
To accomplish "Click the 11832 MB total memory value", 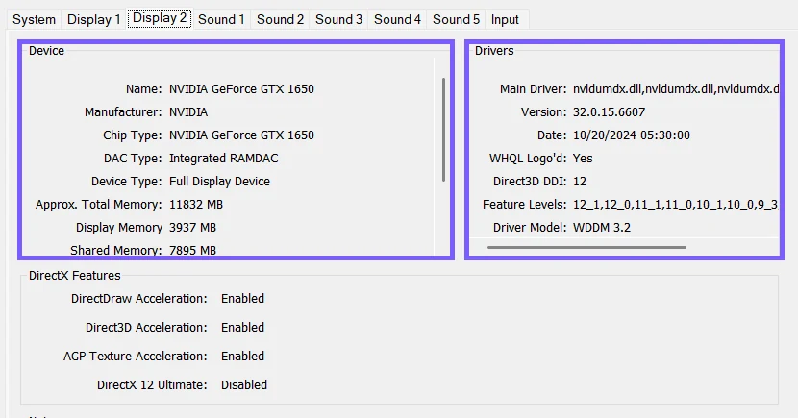I will [196, 205].
